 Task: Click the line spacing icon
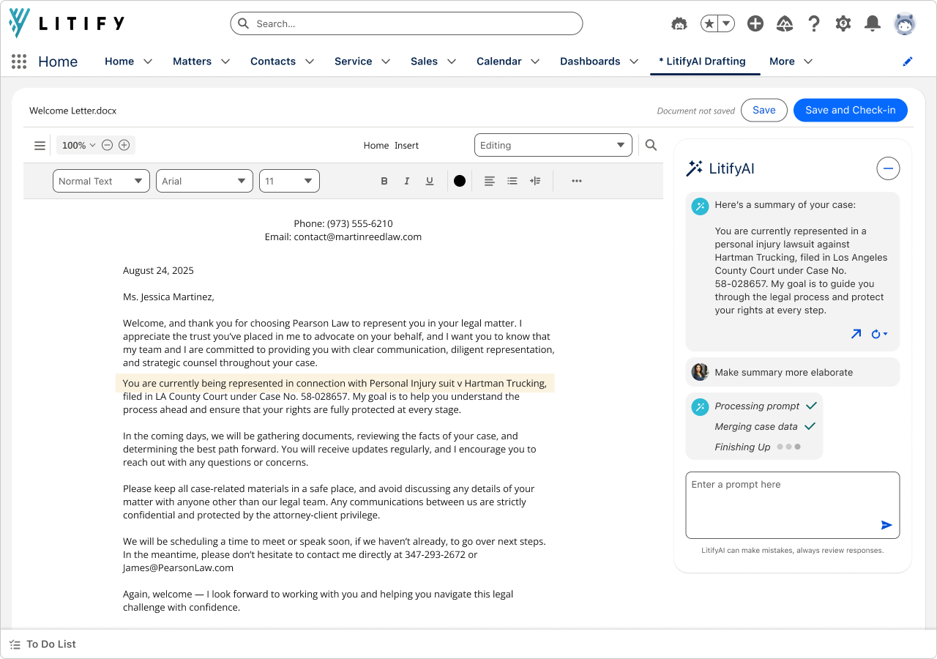tap(535, 181)
